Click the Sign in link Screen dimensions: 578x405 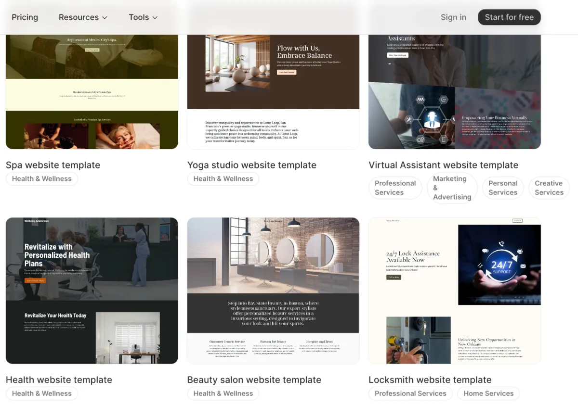tap(453, 17)
